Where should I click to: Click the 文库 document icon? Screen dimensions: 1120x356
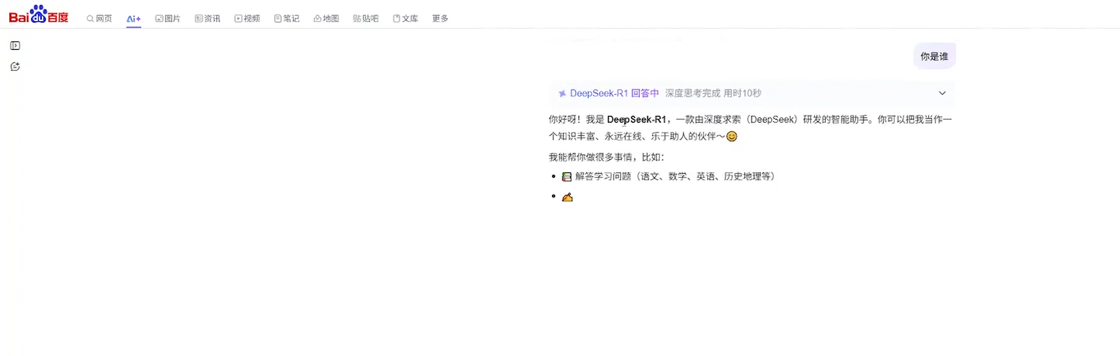tap(396, 19)
